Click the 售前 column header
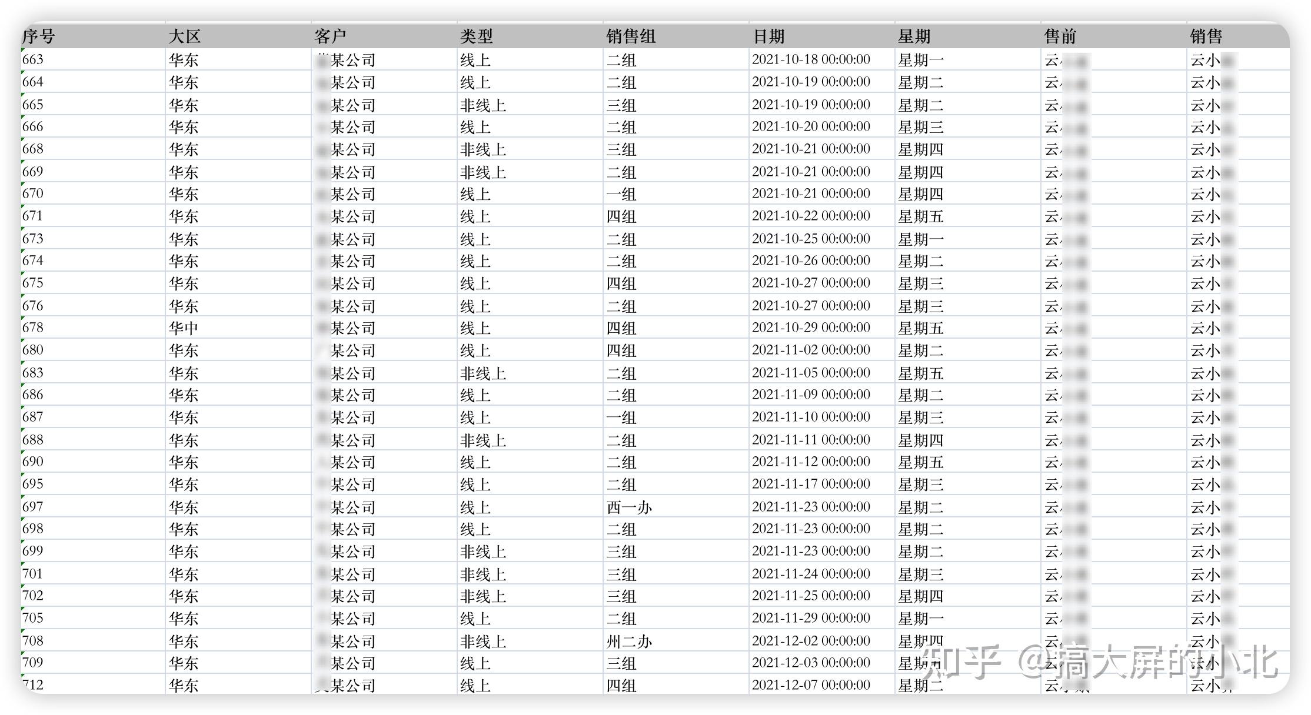 [x=1060, y=36]
